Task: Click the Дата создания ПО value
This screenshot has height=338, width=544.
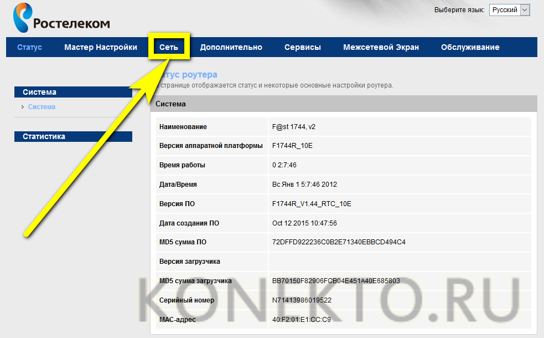Action: [x=304, y=223]
